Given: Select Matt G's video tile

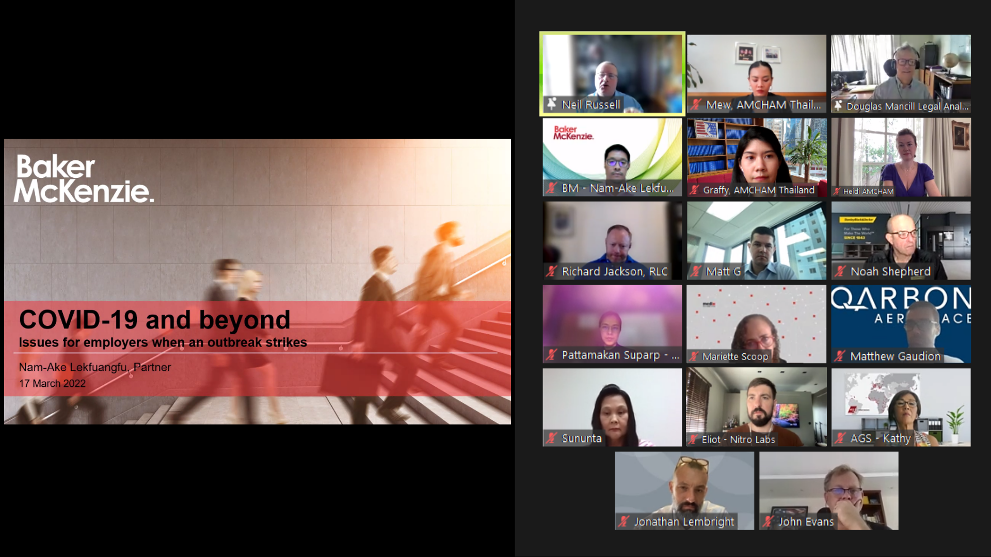Looking at the screenshot, I should tap(757, 240).
